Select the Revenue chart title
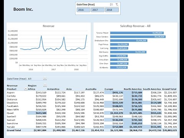Screen dimensions: 184x138 point(48,26)
